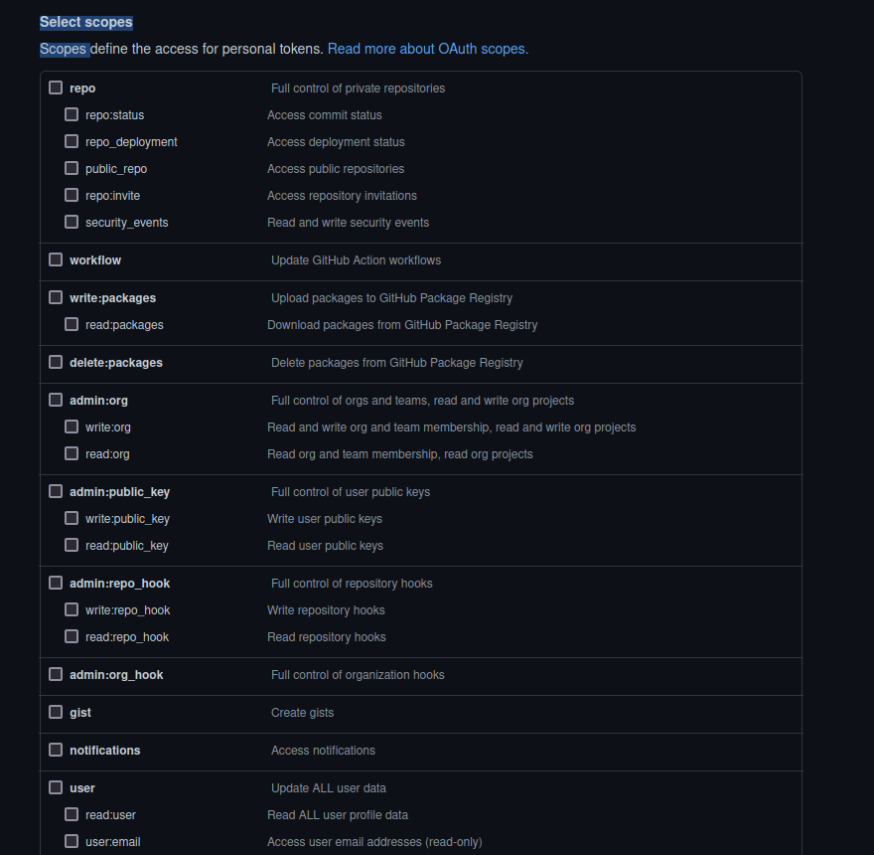The width and height of the screenshot is (874, 855).
Task: Check write:packages for Package Registry uploads
Action: [55, 296]
